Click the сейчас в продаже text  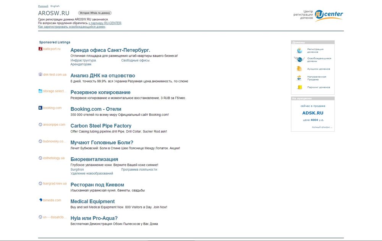tap(313, 106)
